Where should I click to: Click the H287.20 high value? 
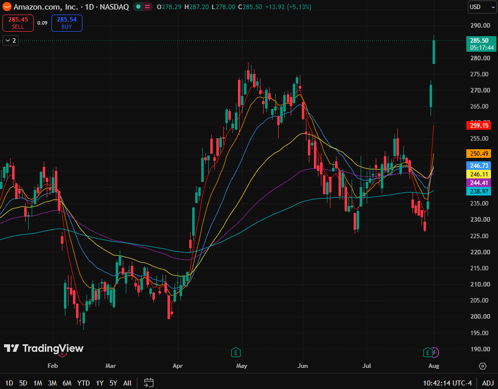point(198,7)
